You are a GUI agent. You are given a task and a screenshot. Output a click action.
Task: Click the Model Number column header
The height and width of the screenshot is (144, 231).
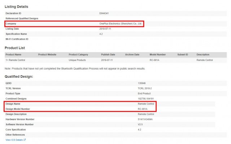[x=158, y=54]
